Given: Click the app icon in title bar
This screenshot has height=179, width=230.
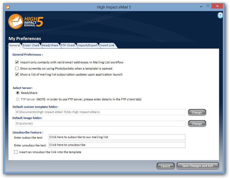Looking at the screenshot, I should click(x=8, y=7).
